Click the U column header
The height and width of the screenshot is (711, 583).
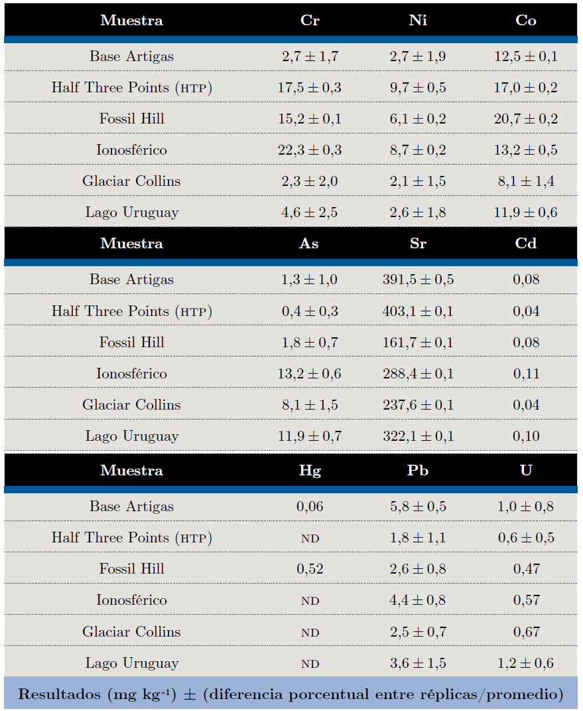[x=526, y=470]
